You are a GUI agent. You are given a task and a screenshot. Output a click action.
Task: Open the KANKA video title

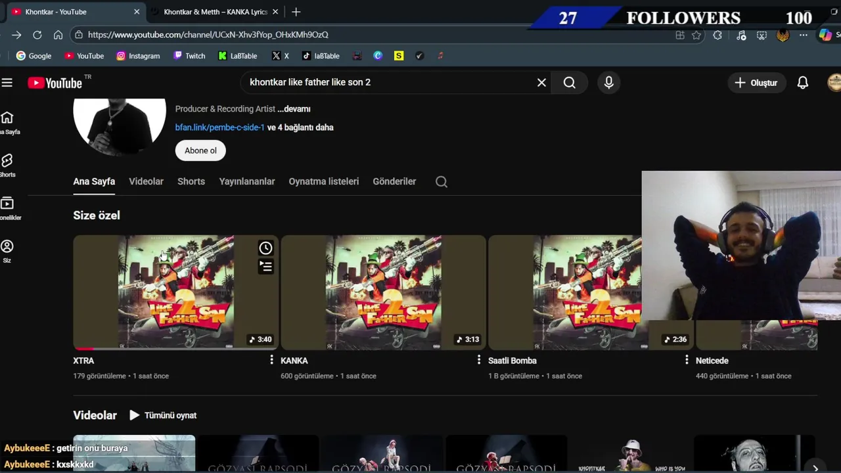click(x=294, y=361)
